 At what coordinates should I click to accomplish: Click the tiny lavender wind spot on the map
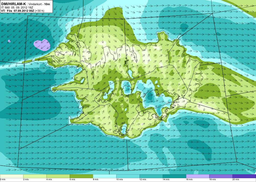pos(9,41)
